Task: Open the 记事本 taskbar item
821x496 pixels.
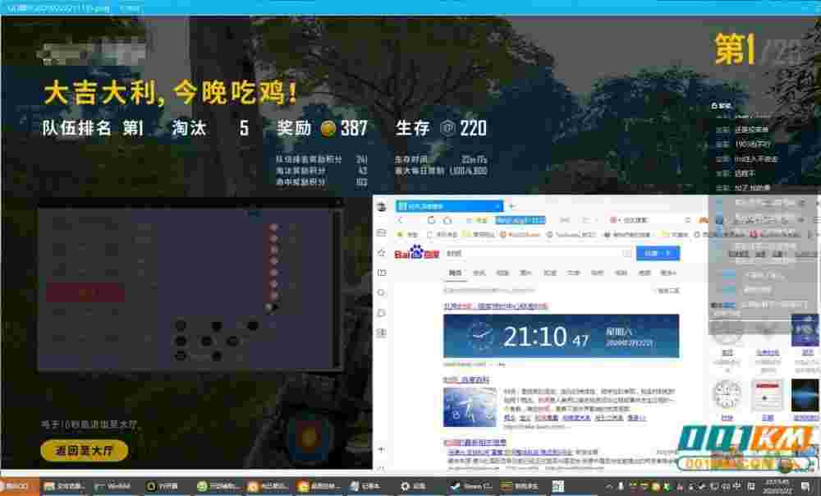Action: coord(365,486)
